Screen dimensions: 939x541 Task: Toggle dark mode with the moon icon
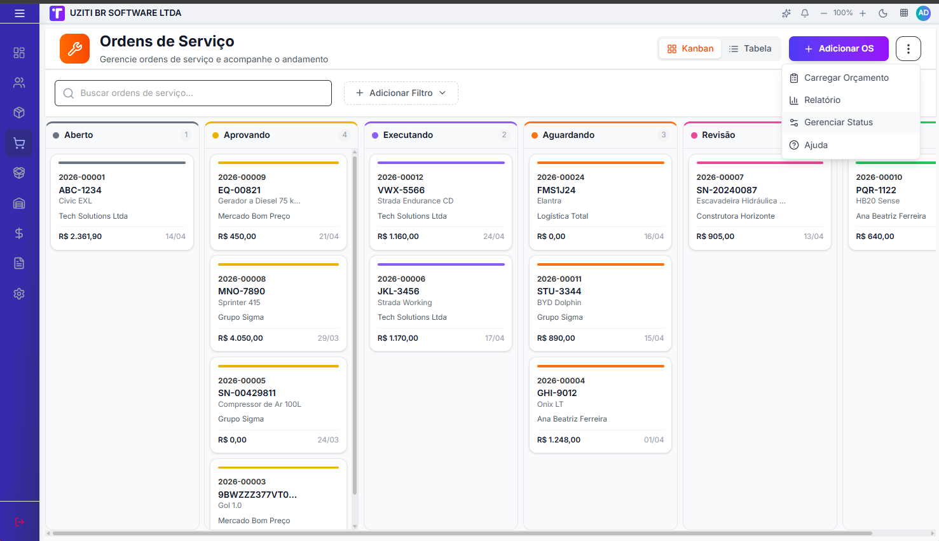883,13
